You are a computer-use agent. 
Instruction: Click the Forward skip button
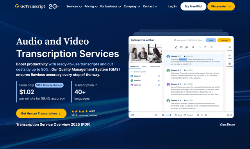click(x=188, y=115)
